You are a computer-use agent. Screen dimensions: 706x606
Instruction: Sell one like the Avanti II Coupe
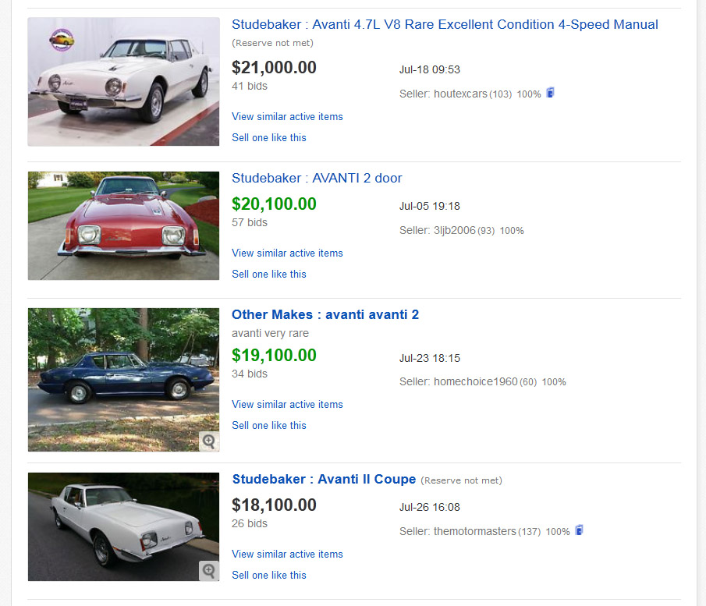coord(269,576)
